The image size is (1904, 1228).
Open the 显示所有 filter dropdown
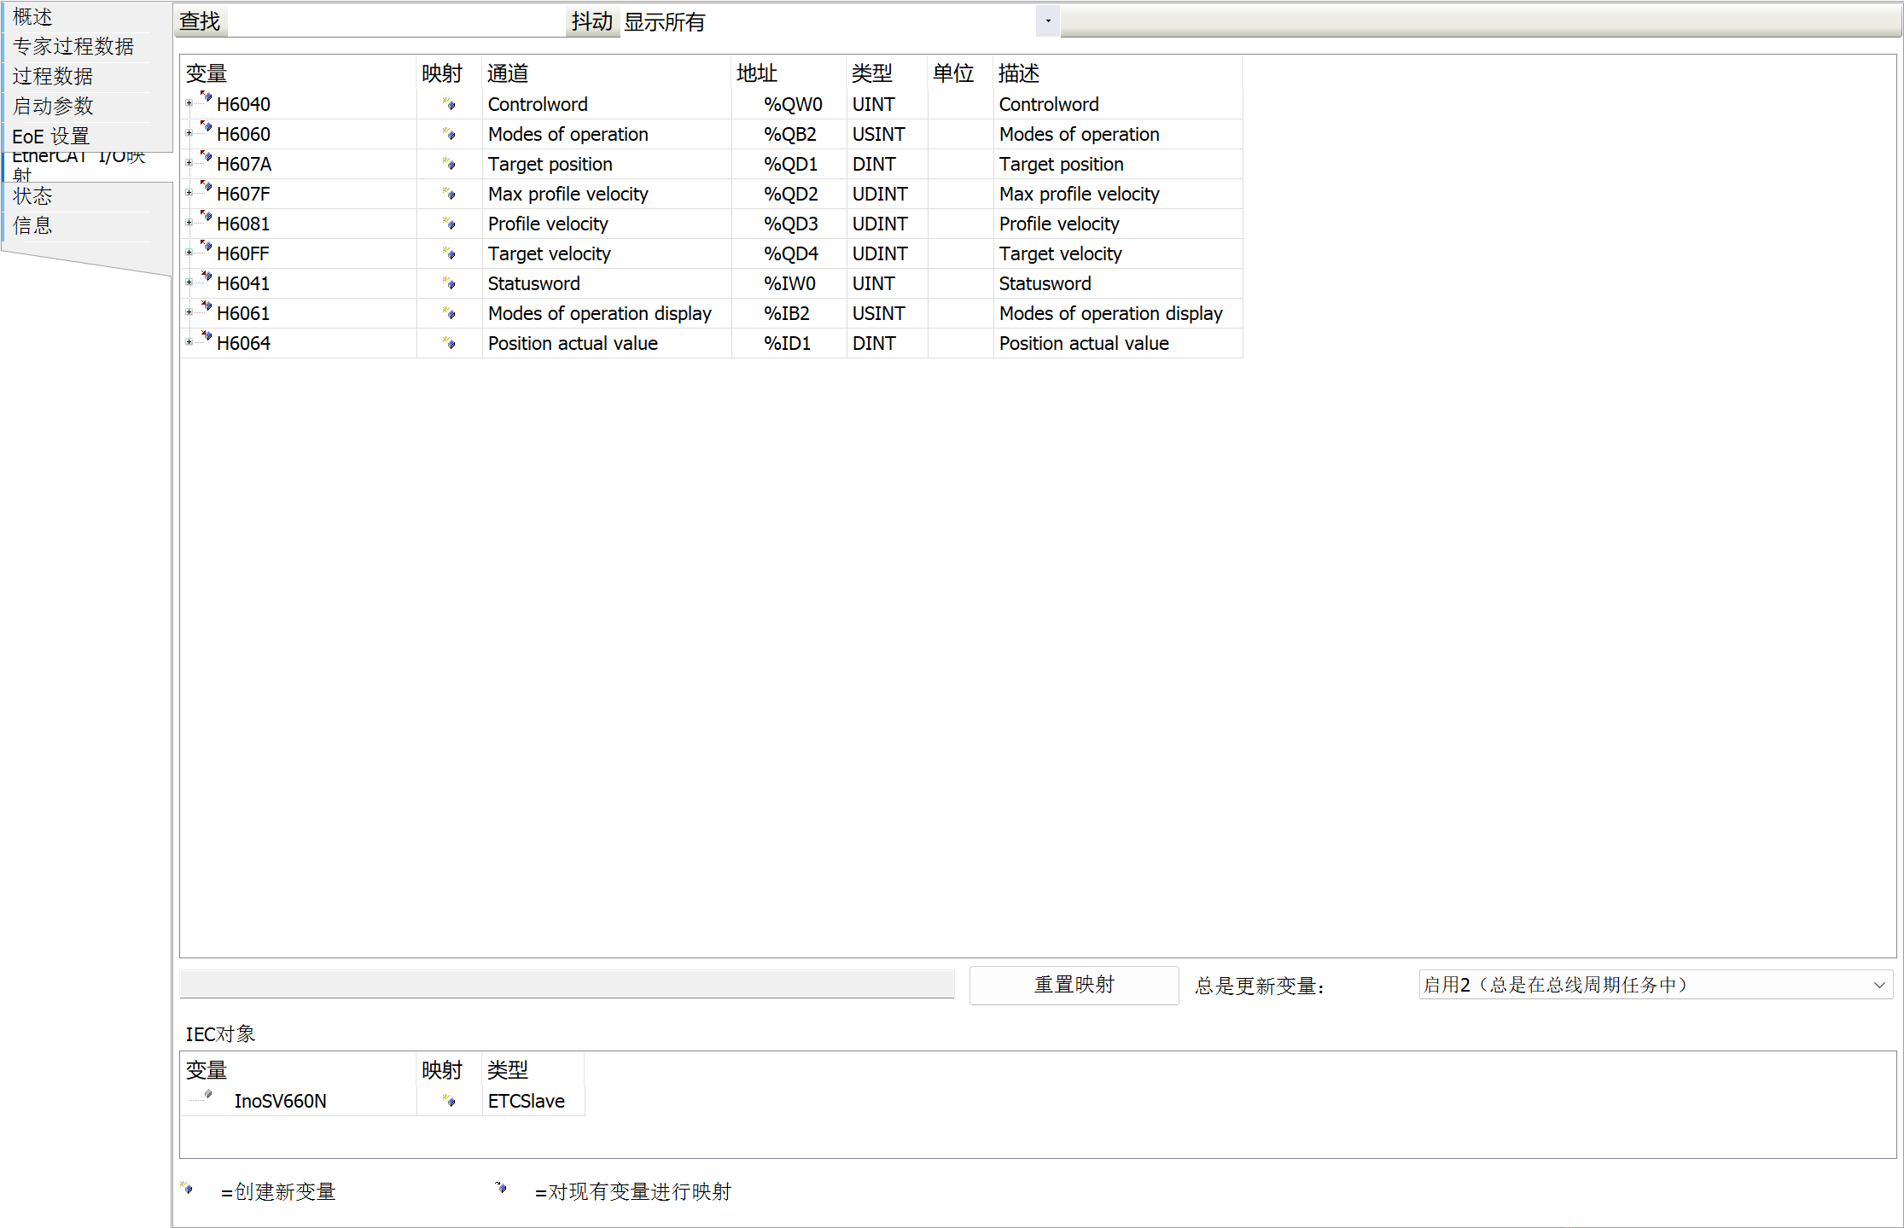coord(1048,21)
